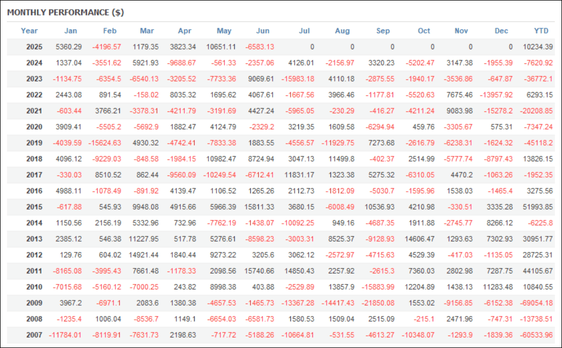The image size is (562, 348).
Task: Select the 2013 year row label
Action: pyautogui.click(x=34, y=239)
